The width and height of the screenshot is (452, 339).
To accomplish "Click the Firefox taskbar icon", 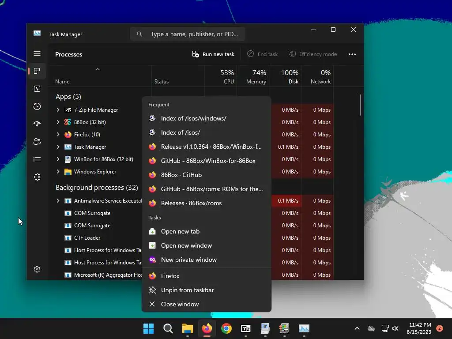I will [207, 328].
